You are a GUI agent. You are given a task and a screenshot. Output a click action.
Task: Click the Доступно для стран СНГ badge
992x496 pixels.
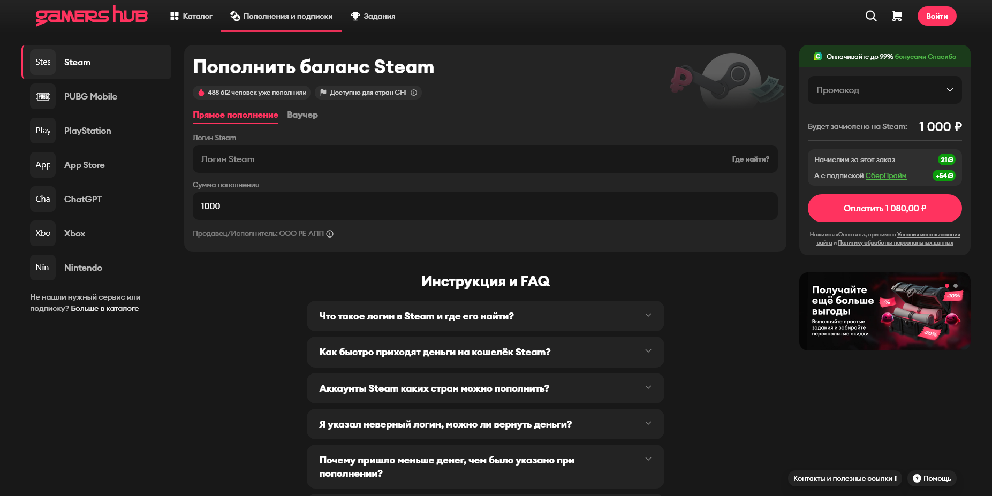pos(368,93)
